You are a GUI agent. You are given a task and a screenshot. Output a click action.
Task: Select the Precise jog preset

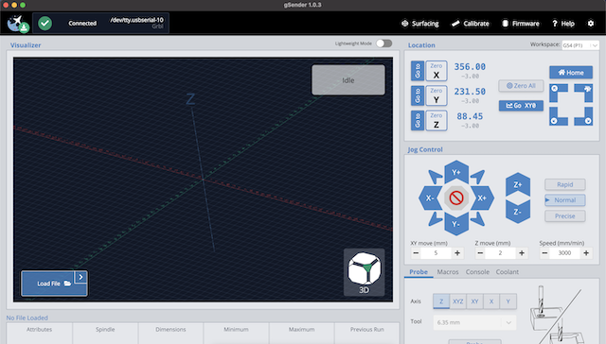coord(565,216)
